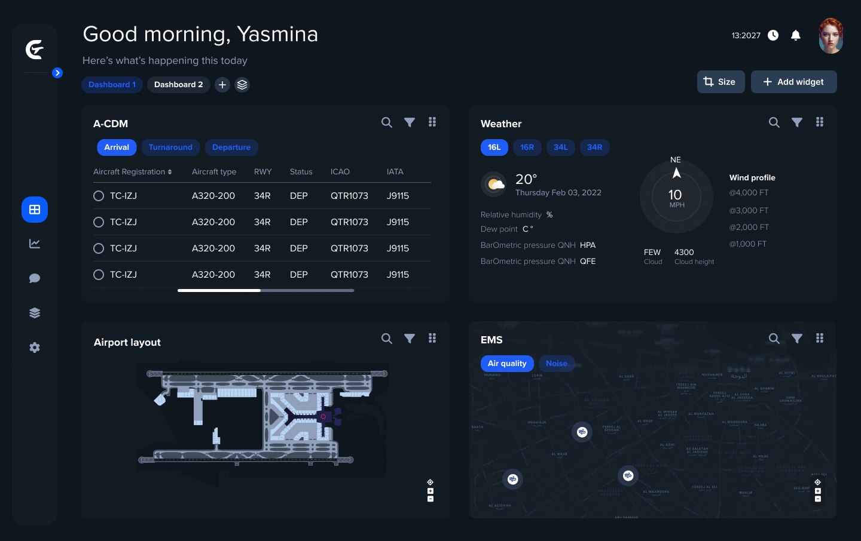Expand the sidebar with the arrow
The height and width of the screenshot is (541, 861).
pyautogui.click(x=57, y=73)
